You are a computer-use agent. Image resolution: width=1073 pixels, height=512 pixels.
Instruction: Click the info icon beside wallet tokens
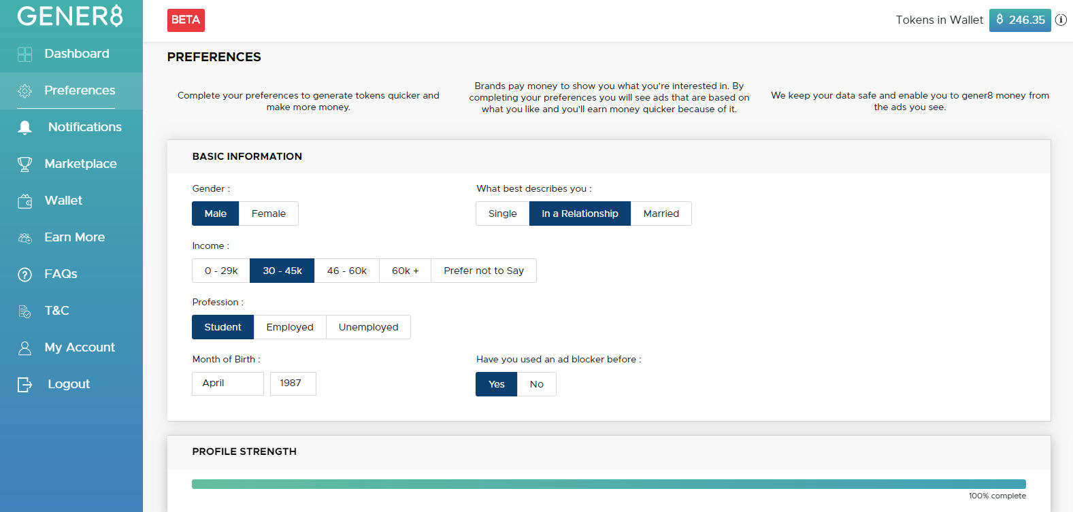pyautogui.click(x=1061, y=20)
